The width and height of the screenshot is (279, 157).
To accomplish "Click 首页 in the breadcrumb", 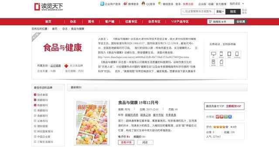I will click(54, 29).
